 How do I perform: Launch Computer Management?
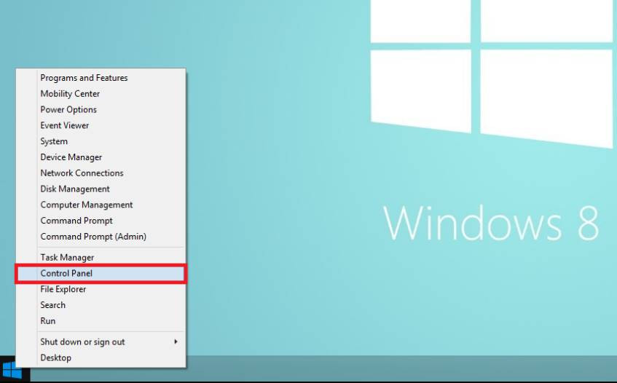(101, 205)
